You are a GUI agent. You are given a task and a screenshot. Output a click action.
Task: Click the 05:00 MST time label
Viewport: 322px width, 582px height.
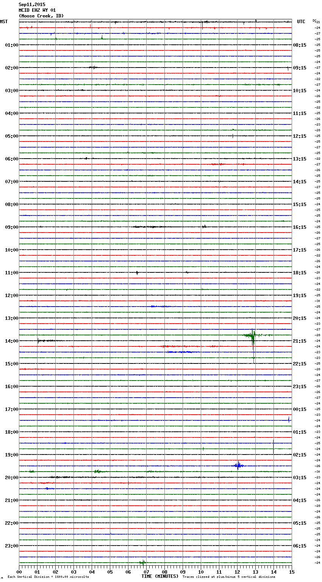(x=12, y=136)
